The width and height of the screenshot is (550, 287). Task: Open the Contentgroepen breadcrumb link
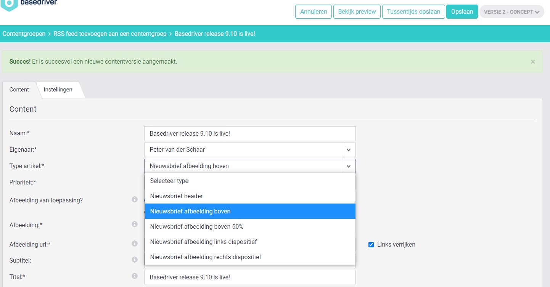(x=24, y=34)
